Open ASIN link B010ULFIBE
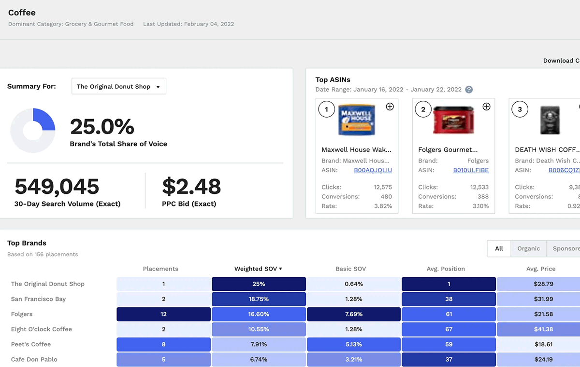The image size is (580, 367). click(471, 170)
